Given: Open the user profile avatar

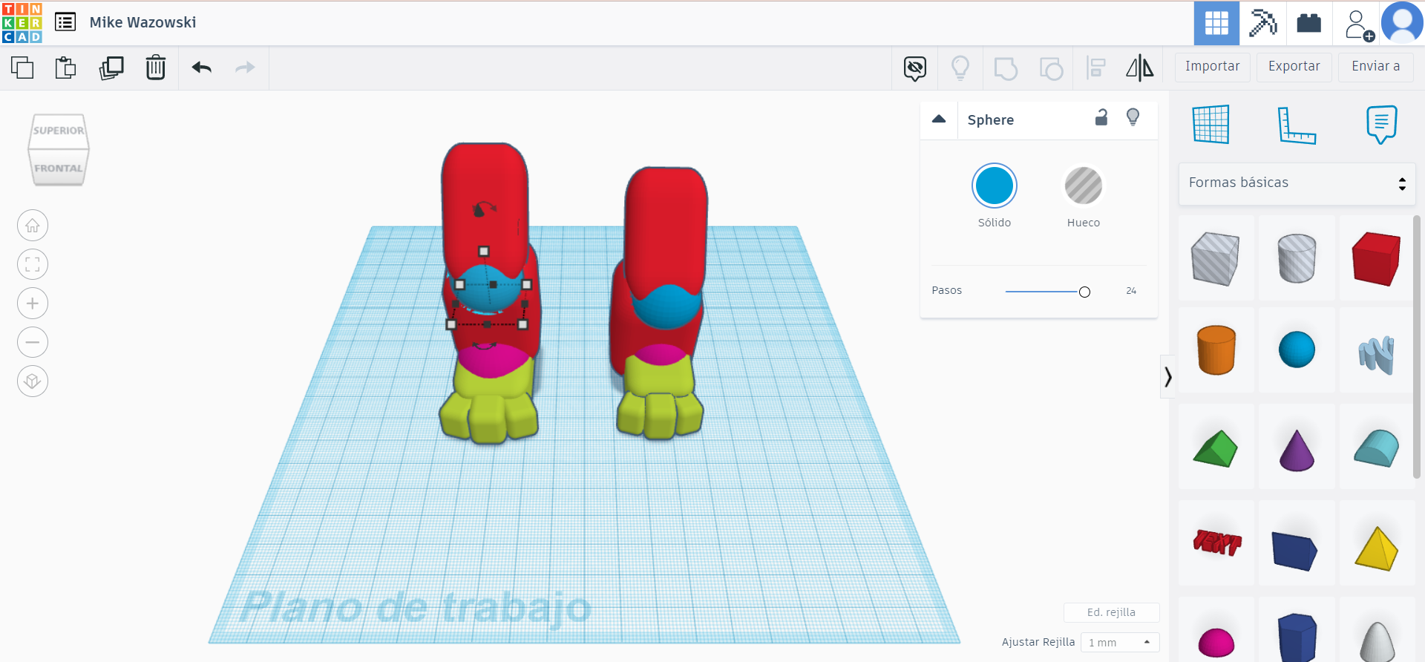Looking at the screenshot, I should [x=1402, y=23].
